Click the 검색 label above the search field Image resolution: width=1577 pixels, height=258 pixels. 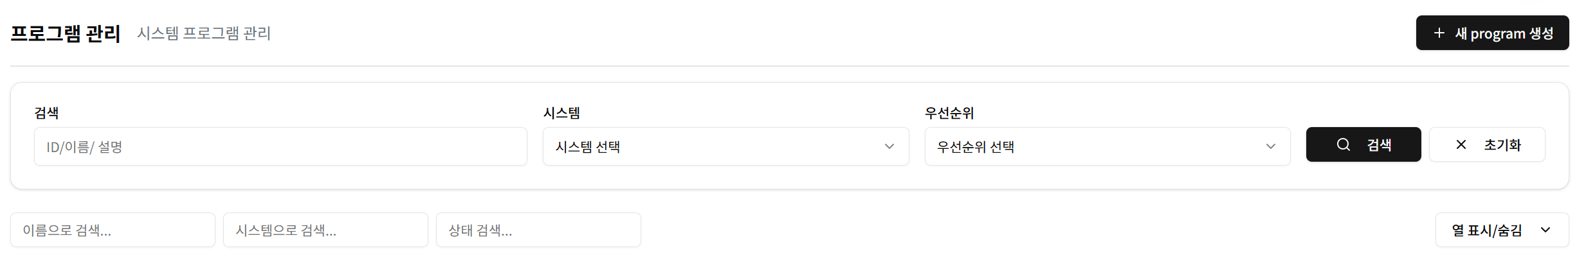click(x=46, y=113)
